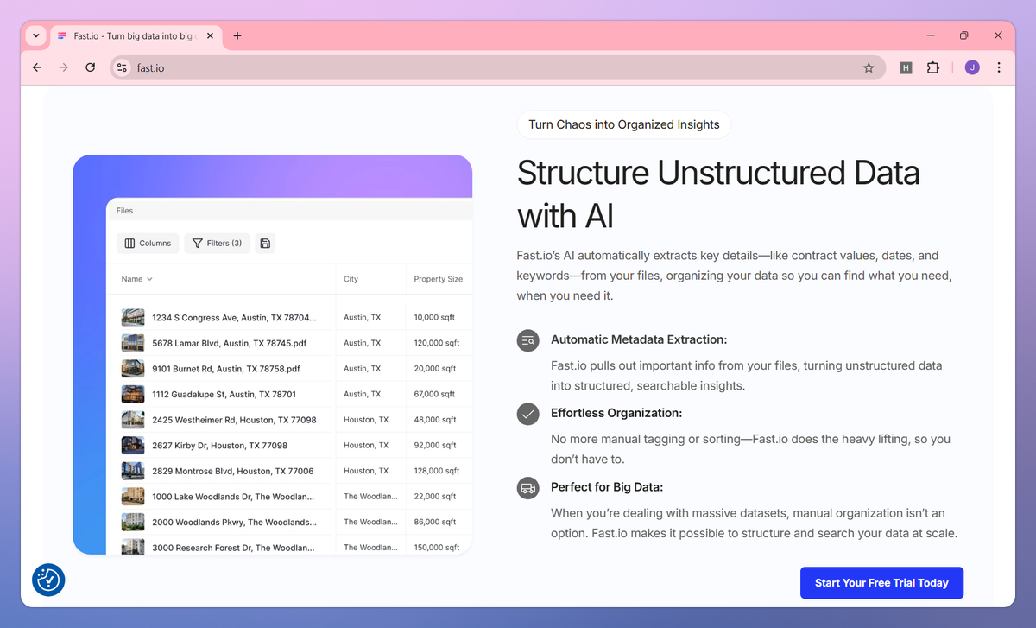Screen dimensions: 1036x628
Task: Click the Files panel label
Action: click(x=124, y=211)
